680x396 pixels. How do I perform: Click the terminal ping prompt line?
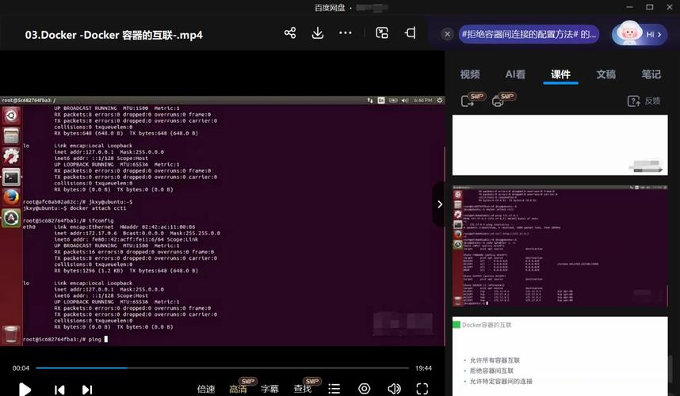click(65, 339)
